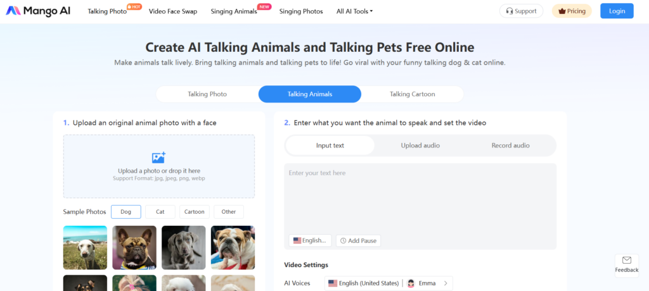The height and width of the screenshot is (291, 649).
Task: Open the Video Face Swap link
Action: click(173, 11)
